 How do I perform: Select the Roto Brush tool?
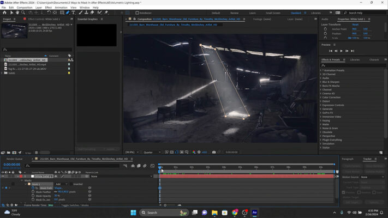tap(99, 13)
